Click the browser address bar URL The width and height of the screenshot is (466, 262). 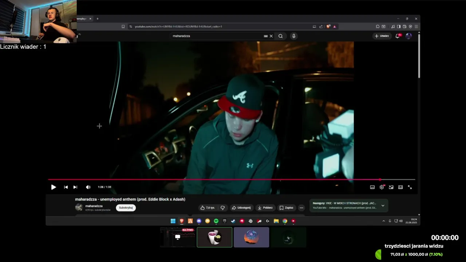point(178,27)
